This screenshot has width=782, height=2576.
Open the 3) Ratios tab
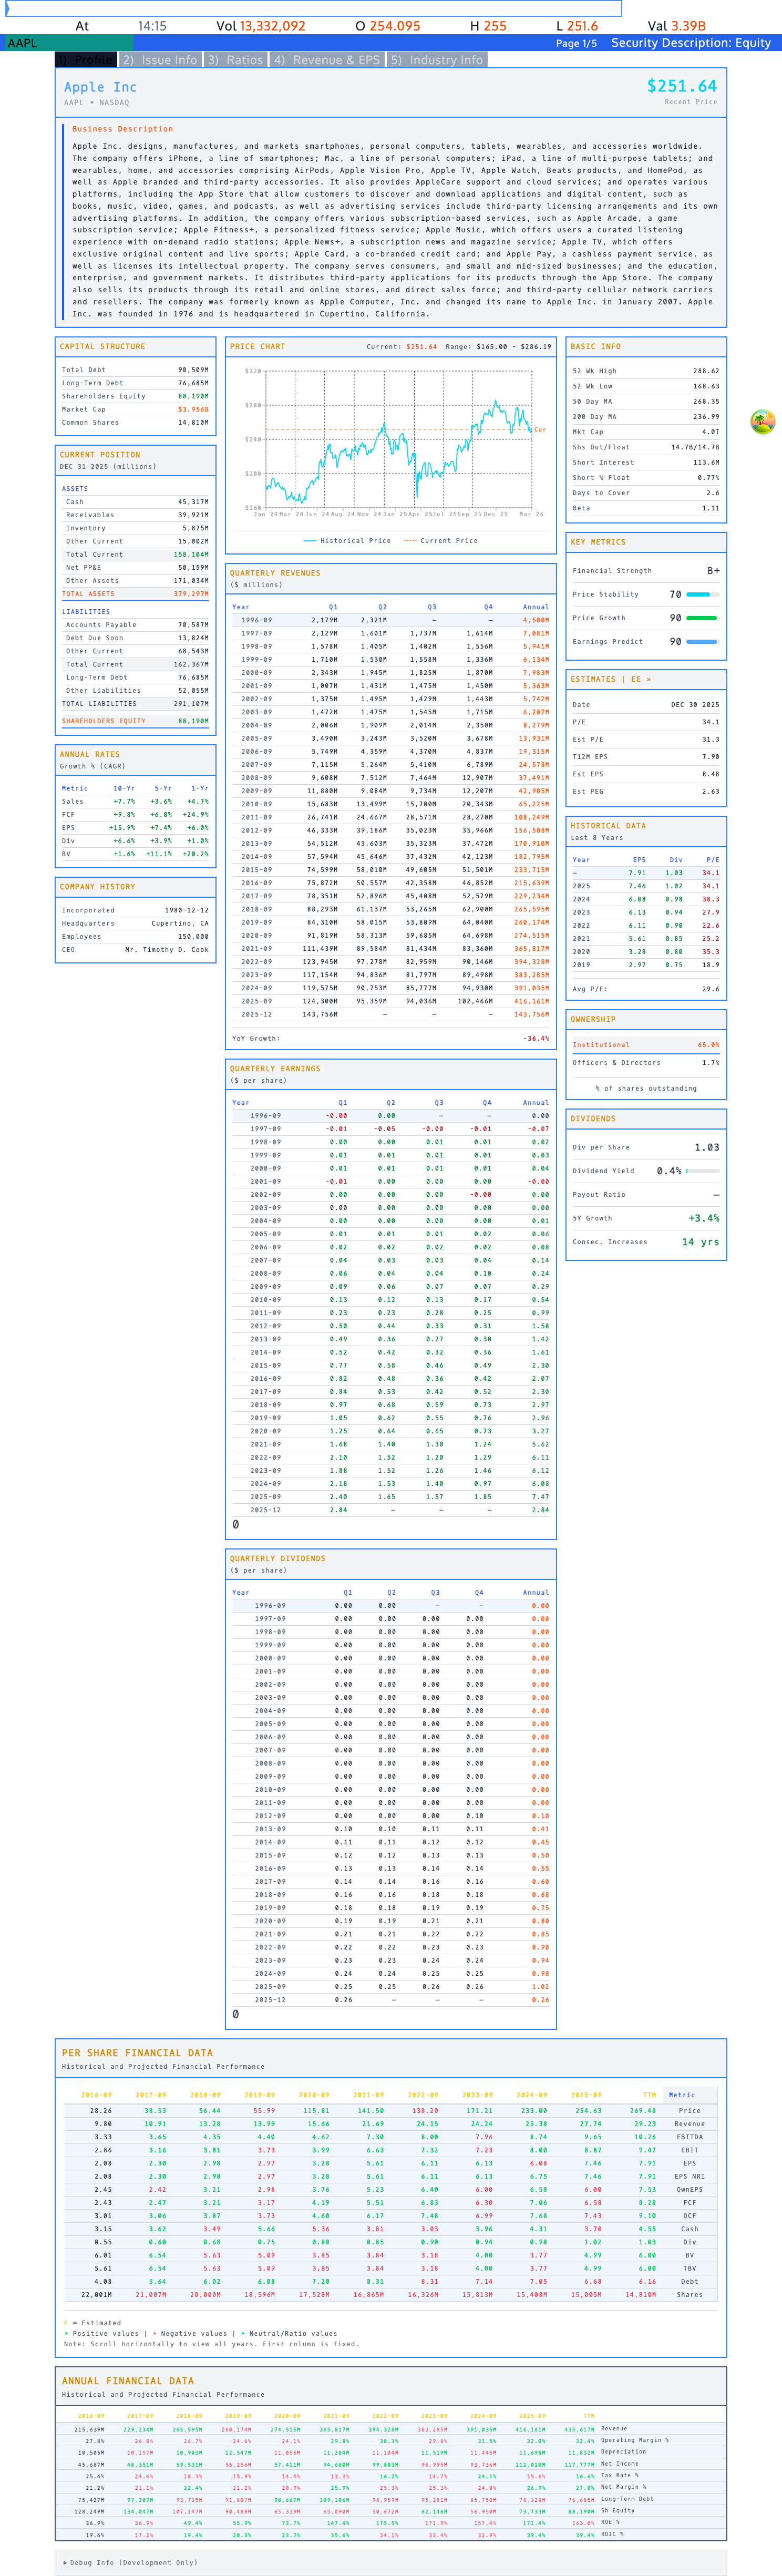point(235,60)
